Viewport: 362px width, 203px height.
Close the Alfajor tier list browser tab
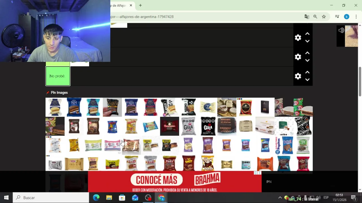(x=131, y=5)
